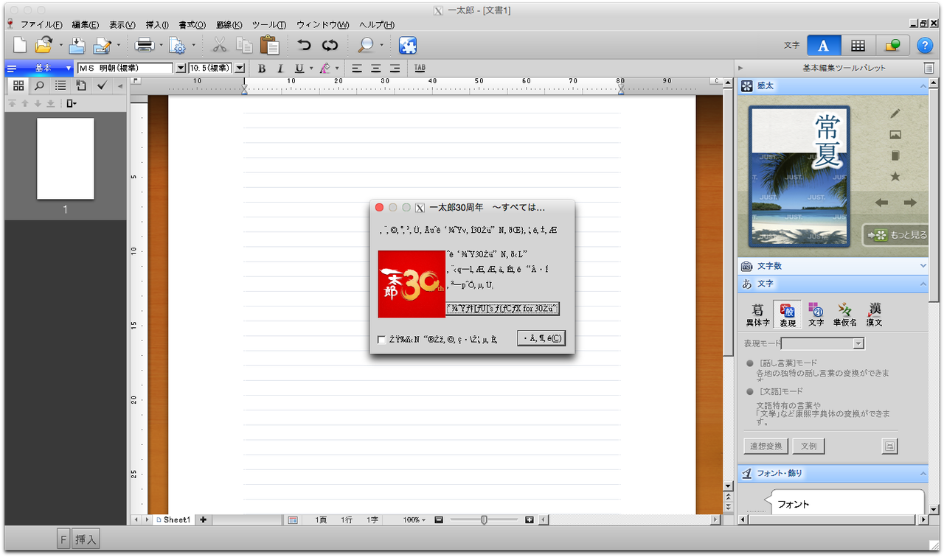Screen dimensions: 944x557
Task: Click the redo loop arrows icon
Action: (x=330, y=45)
